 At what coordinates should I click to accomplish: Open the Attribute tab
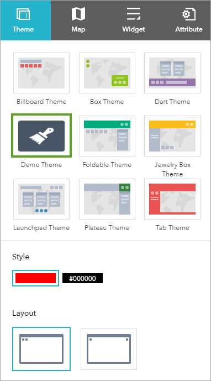point(189,20)
